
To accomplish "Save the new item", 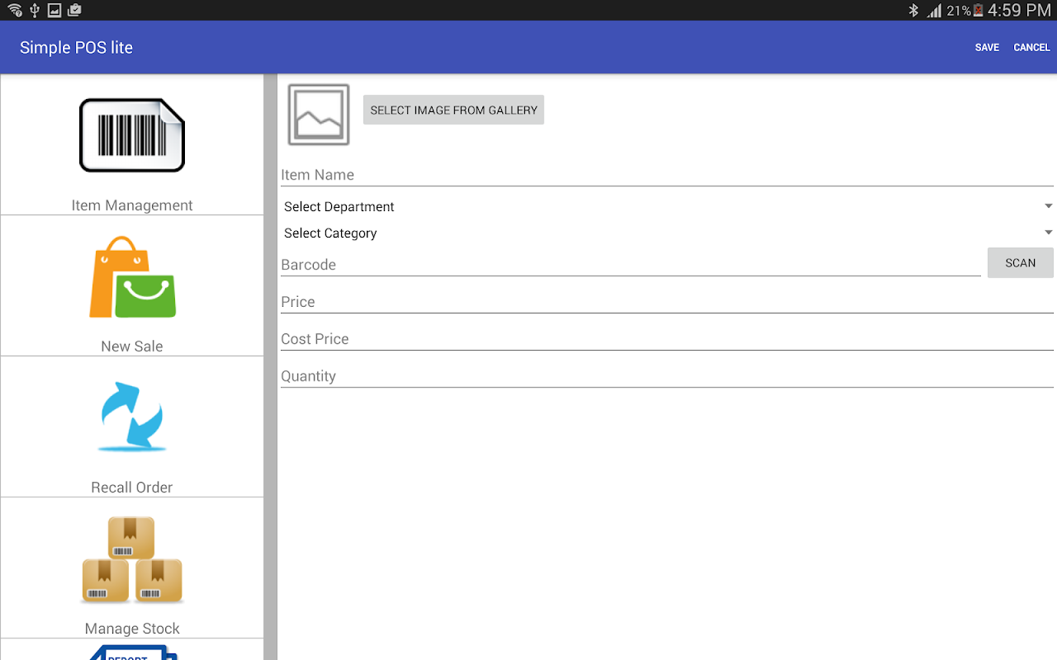I will [987, 48].
